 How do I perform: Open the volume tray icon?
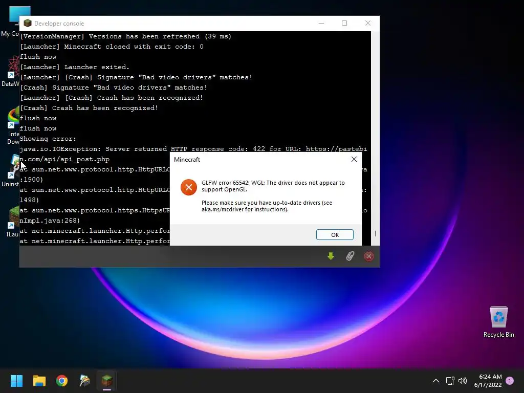point(463,381)
